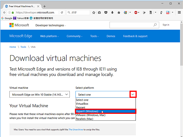
Task: Open The Unarchiver link
Action: click(x=76, y=130)
